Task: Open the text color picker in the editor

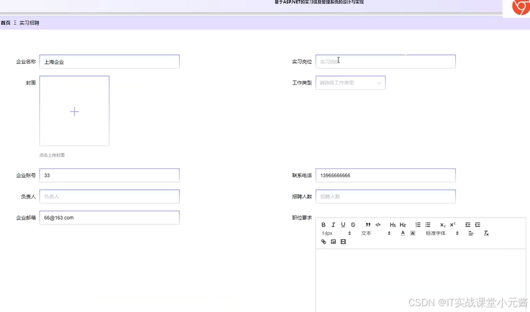Action: pyautogui.click(x=403, y=233)
